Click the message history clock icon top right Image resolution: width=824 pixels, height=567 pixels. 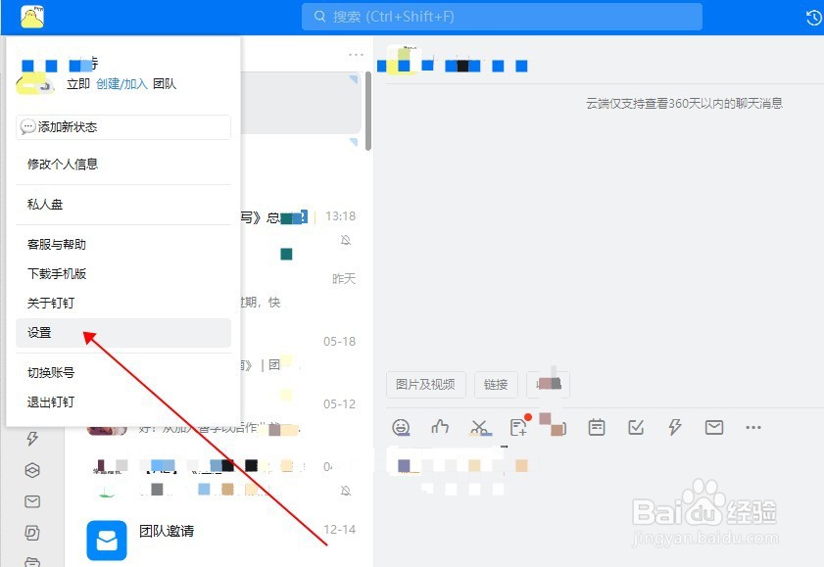[812, 17]
